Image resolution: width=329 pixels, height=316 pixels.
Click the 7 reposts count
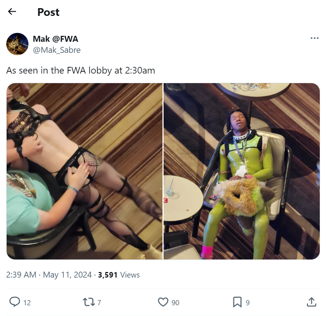pos(99,303)
